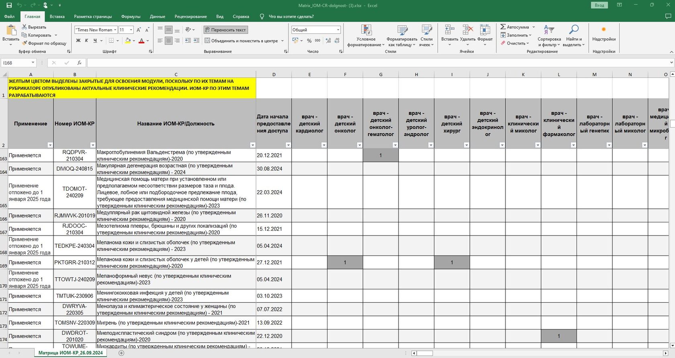The width and height of the screenshot is (675, 358).
Task: Open Clear (Очистить) dropdown
Action: pos(515,43)
